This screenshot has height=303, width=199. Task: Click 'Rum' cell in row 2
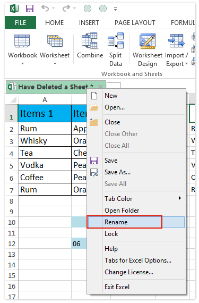45,129
